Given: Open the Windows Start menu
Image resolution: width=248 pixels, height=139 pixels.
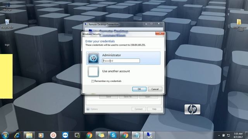Looking at the screenshot, I should pos(5,135).
